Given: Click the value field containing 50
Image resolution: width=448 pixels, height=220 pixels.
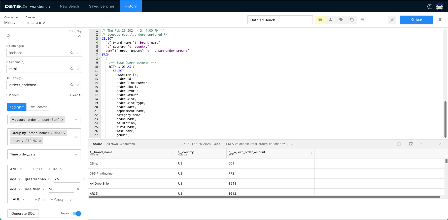Looking at the screenshot, I should tap(61, 189).
